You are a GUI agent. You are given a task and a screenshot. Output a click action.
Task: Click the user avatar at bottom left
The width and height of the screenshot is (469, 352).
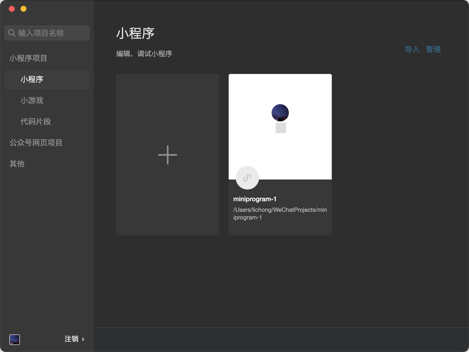pyautogui.click(x=15, y=339)
